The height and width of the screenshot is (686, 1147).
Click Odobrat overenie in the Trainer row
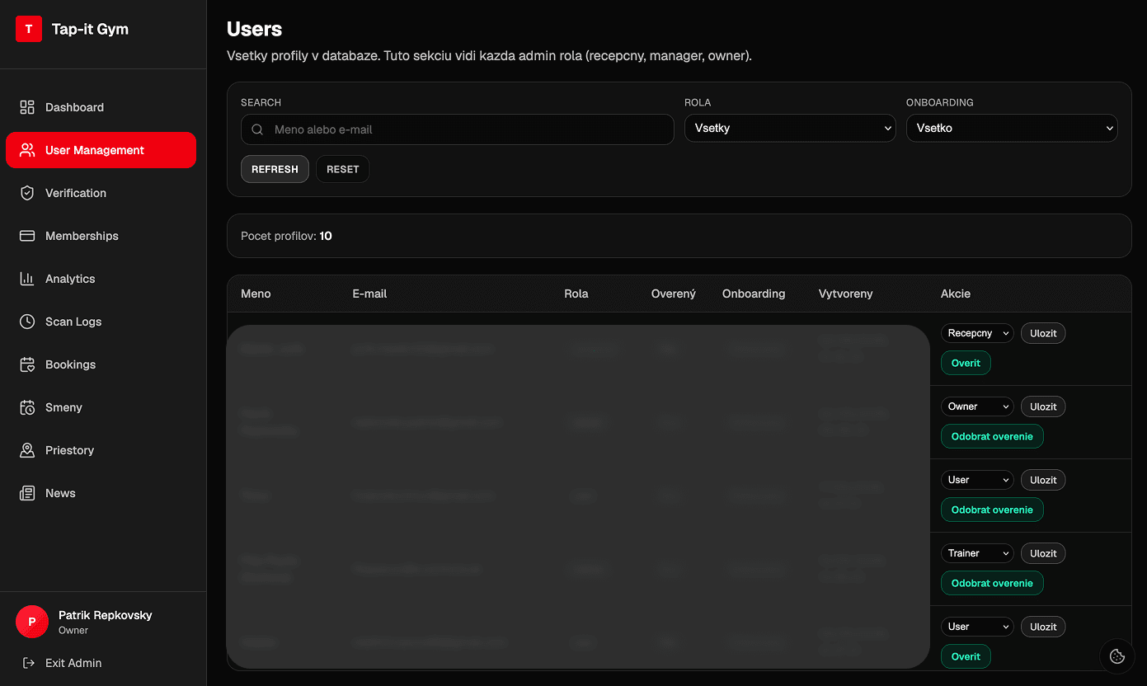pyautogui.click(x=992, y=583)
